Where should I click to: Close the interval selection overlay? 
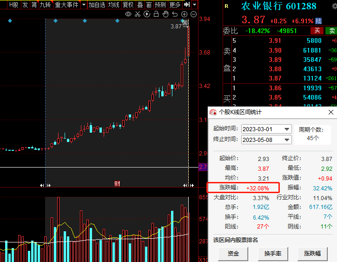(x=185, y=23)
